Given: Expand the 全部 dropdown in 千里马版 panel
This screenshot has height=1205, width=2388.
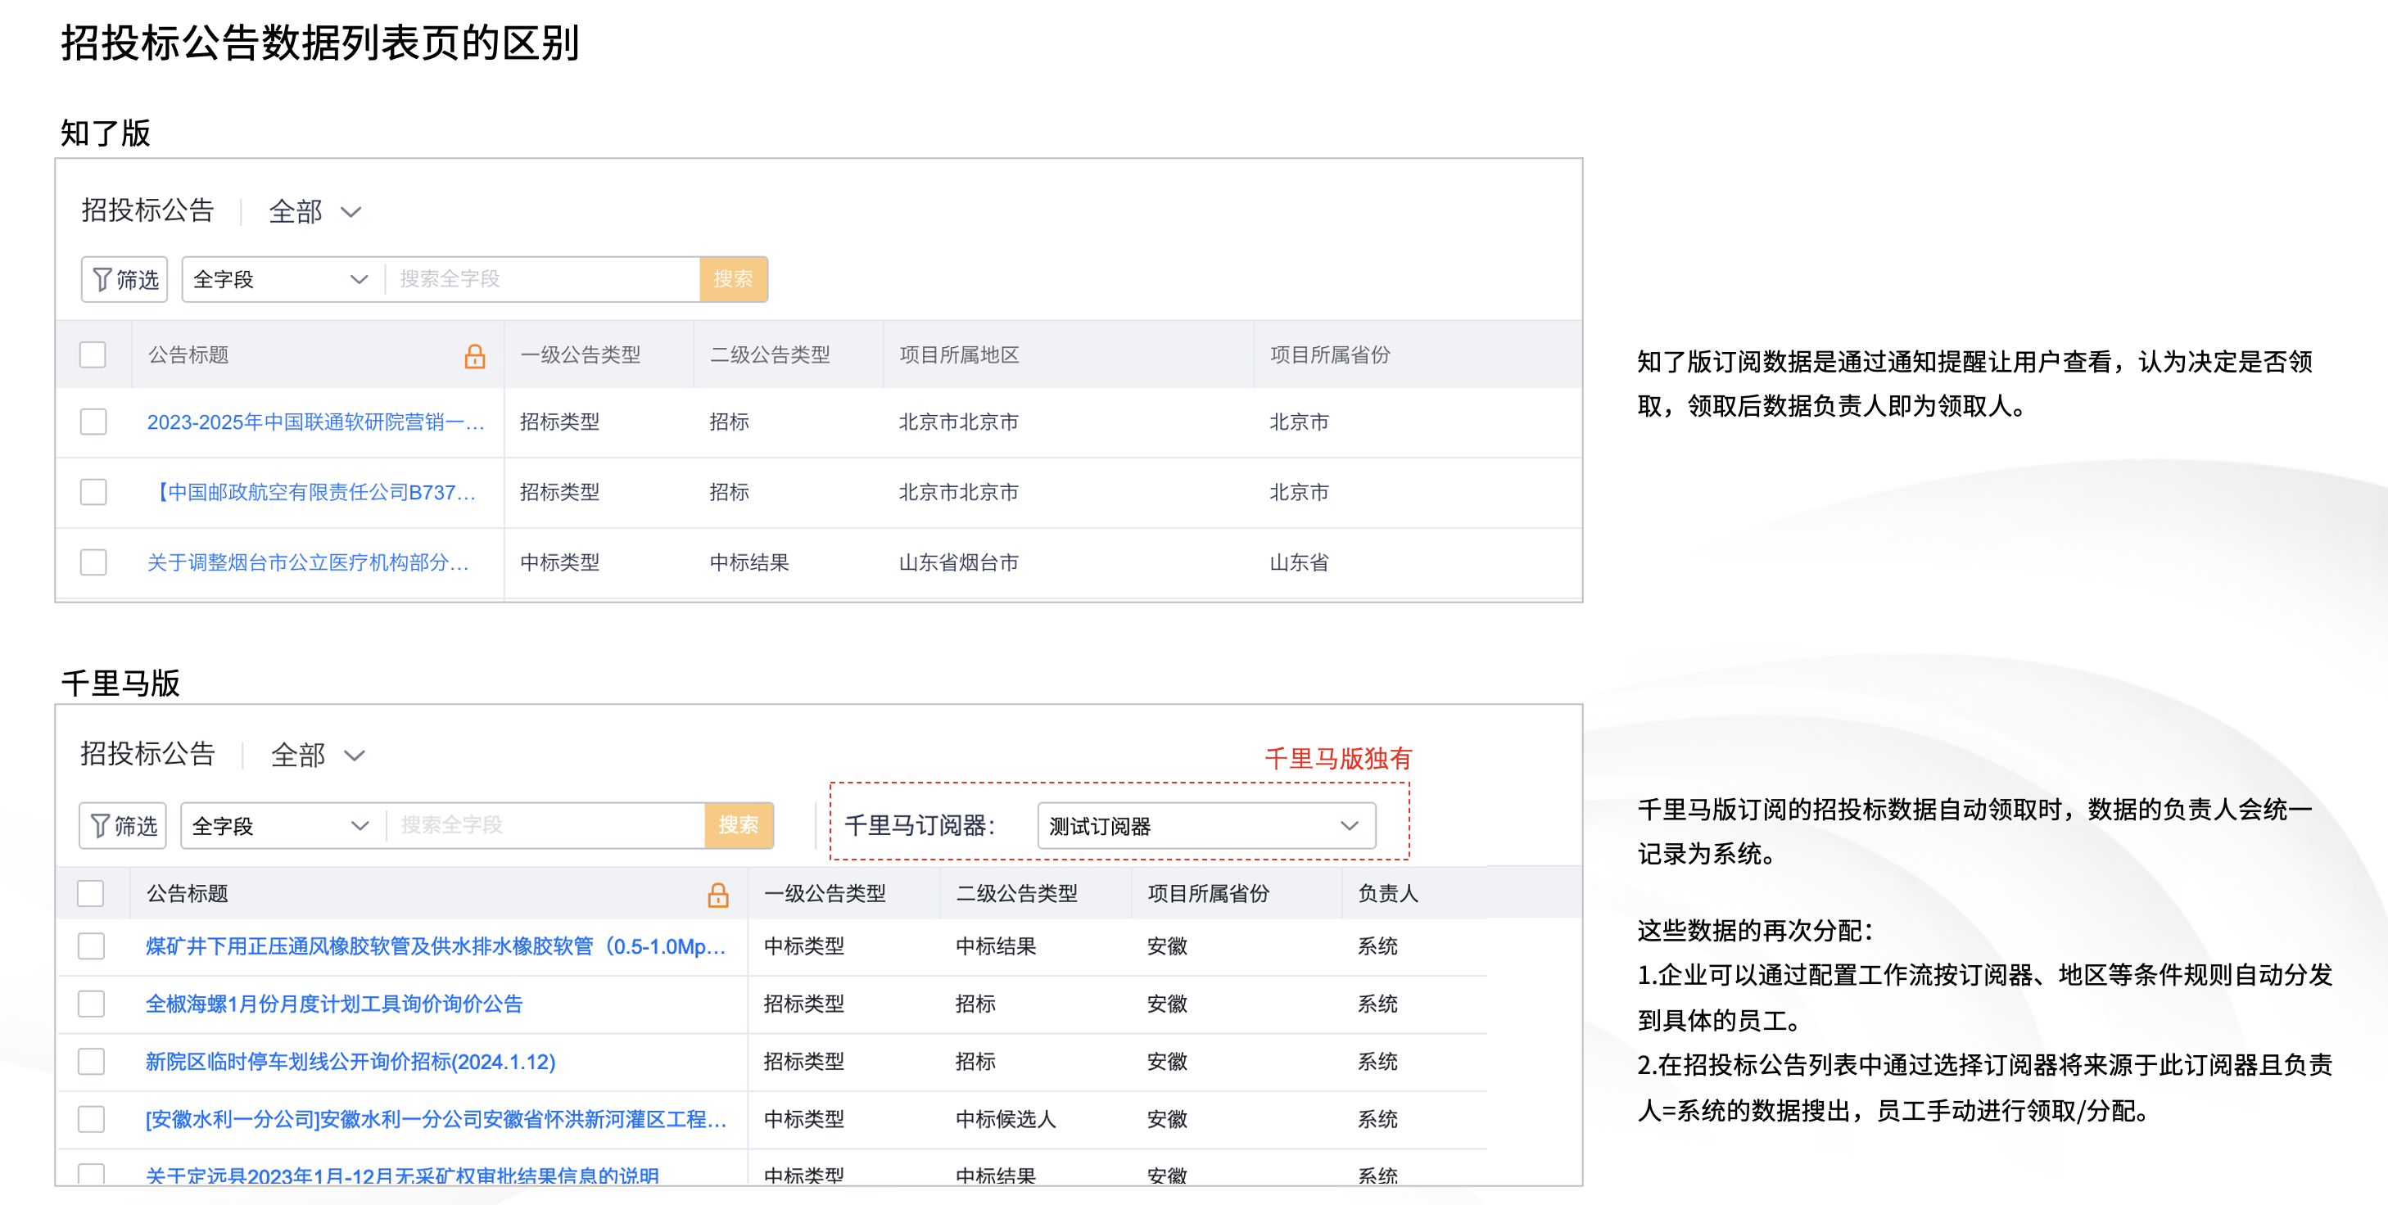Looking at the screenshot, I should click(x=317, y=756).
